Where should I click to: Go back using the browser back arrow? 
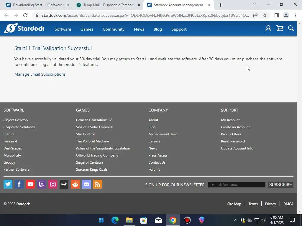[x=6, y=15]
